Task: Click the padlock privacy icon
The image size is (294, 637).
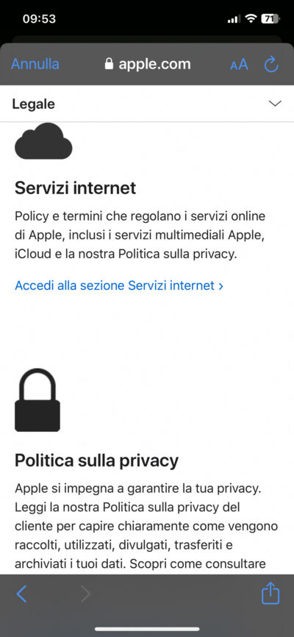Action: [37, 400]
